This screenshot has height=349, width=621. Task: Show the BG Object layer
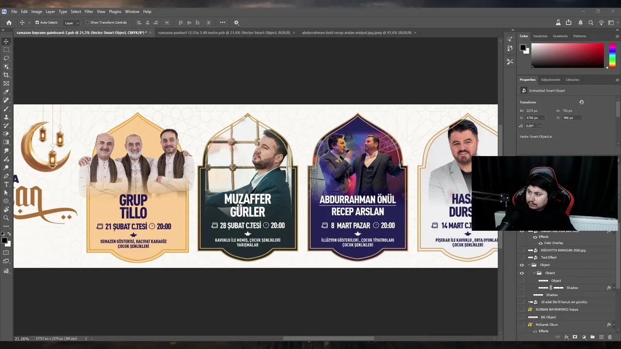pos(522,317)
